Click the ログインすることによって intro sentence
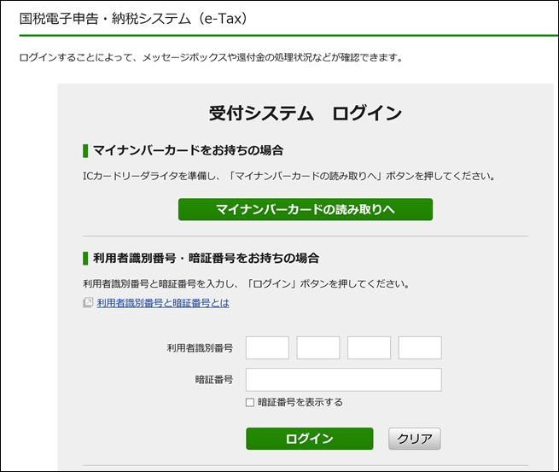The image size is (559, 472). tap(211, 57)
